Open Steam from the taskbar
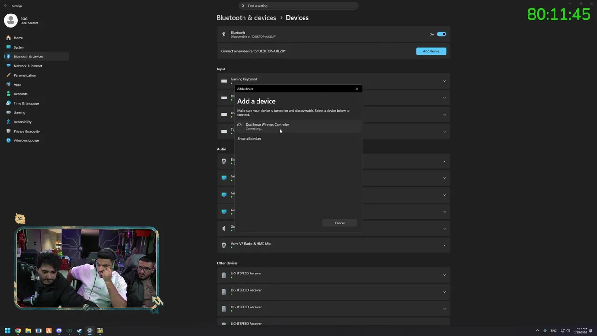Viewport: 597px width, 336px height. coord(79,330)
